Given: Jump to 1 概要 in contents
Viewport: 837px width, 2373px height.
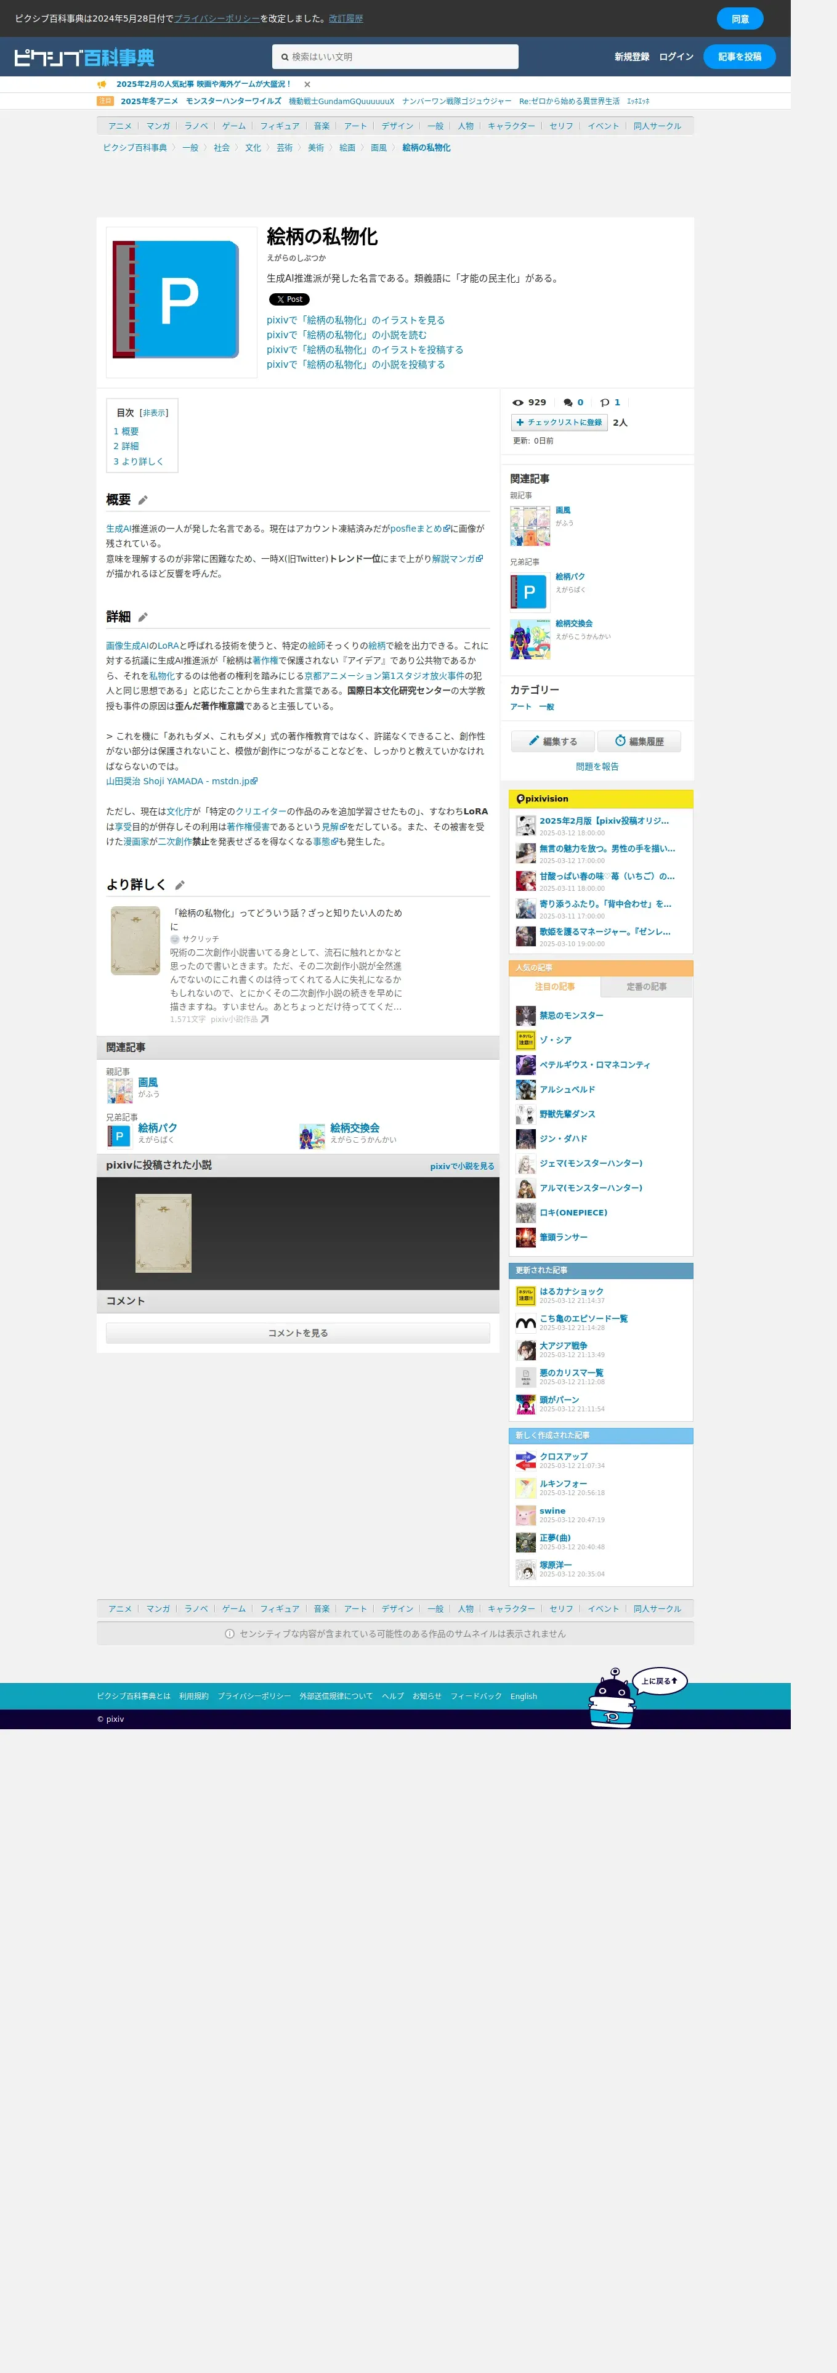Looking at the screenshot, I should pyautogui.click(x=126, y=431).
